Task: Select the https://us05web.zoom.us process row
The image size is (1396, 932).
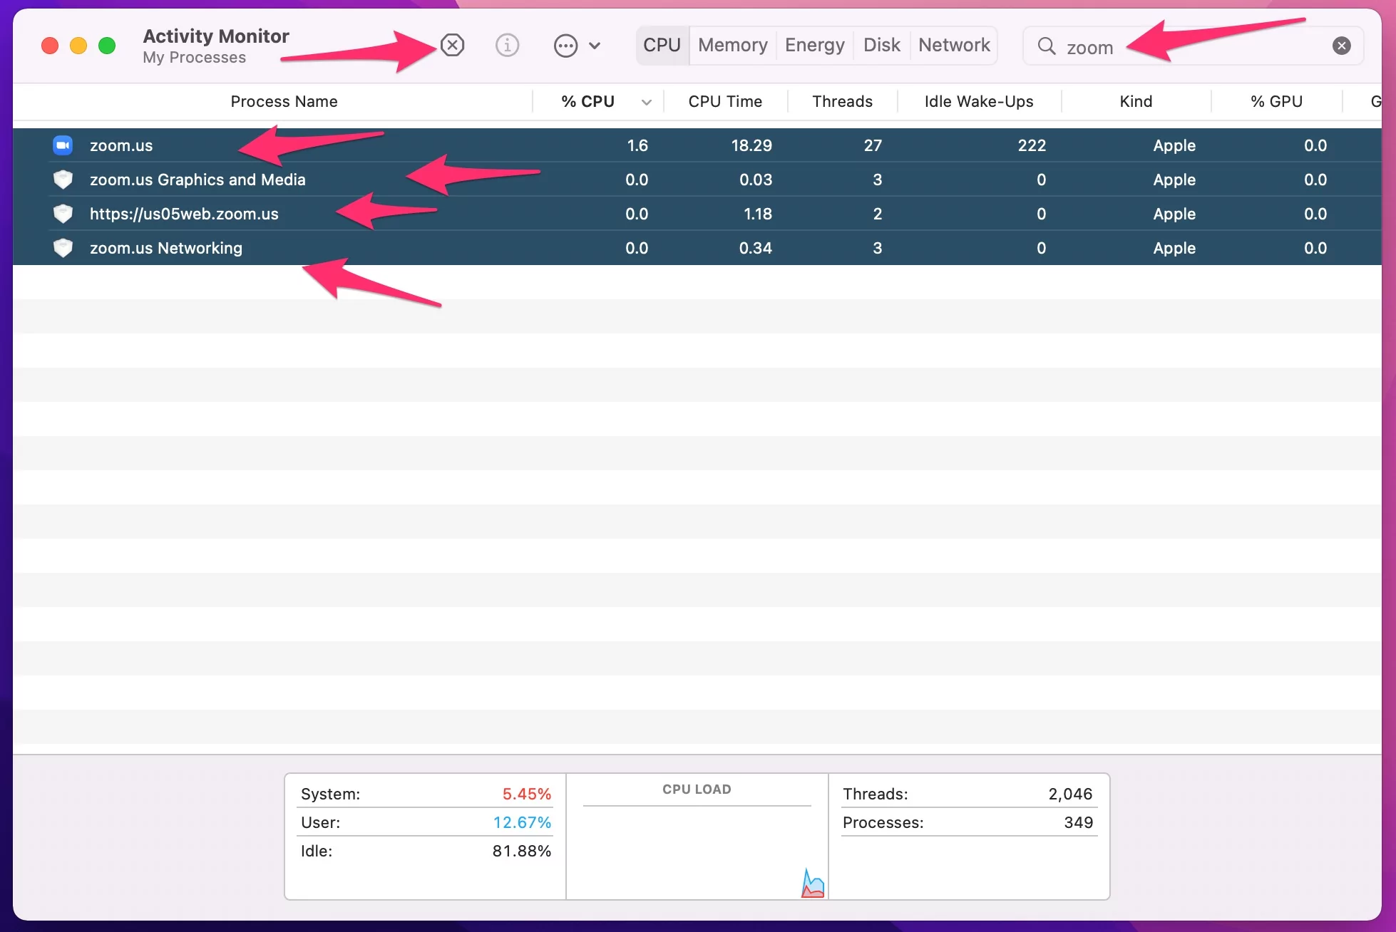Action: [x=697, y=214]
